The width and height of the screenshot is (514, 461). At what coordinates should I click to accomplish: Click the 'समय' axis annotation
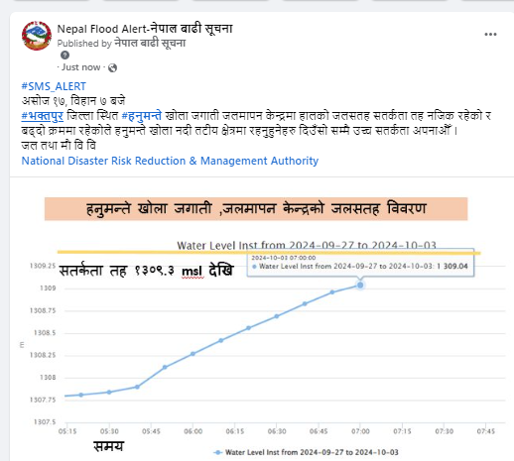[108, 446]
